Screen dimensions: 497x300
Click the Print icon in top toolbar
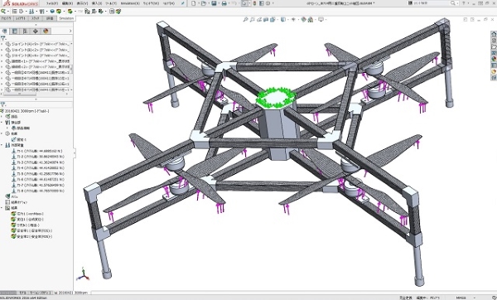click(224, 3)
